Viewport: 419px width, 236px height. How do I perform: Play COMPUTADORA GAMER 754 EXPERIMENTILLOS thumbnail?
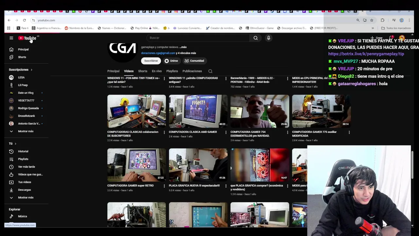point(260,111)
